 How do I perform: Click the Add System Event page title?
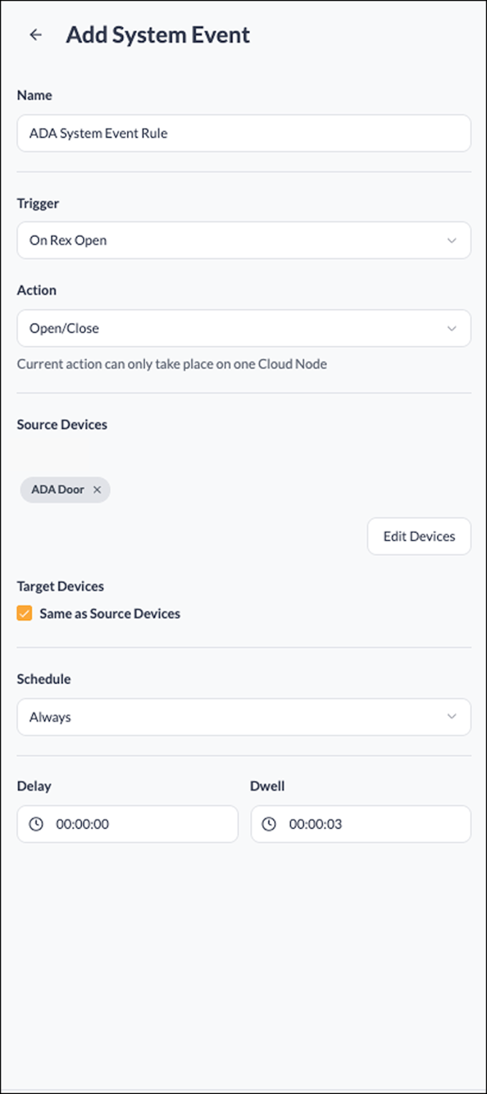(x=158, y=35)
